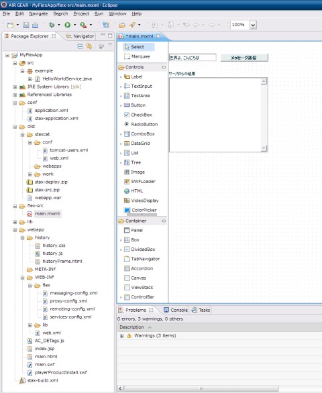Expand the Warnings (3 items) row
The width and height of the screenshot is (322, 393).
tap(122, 336)
